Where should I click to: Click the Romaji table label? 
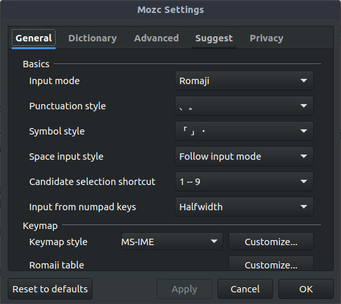56,265
